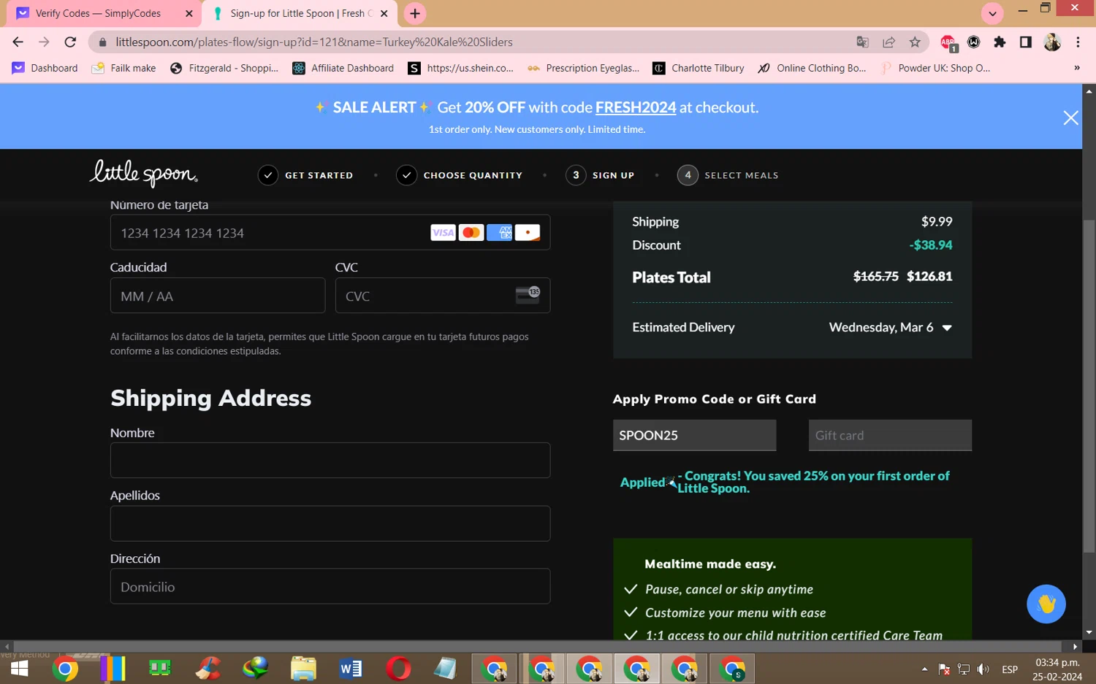Screen dimensions: 1096x684
Task: Open the tab search dropdown
Action: [x=992, y=13]
